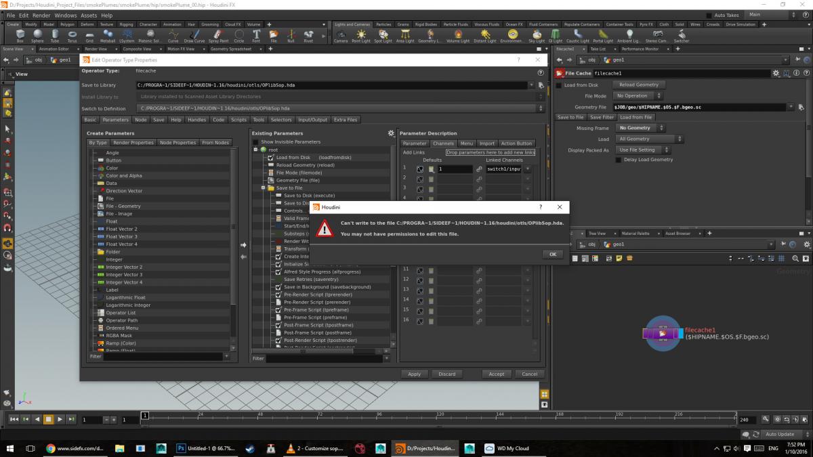Open the Render menu
The image size is (813, 457).
coord(41,15)
